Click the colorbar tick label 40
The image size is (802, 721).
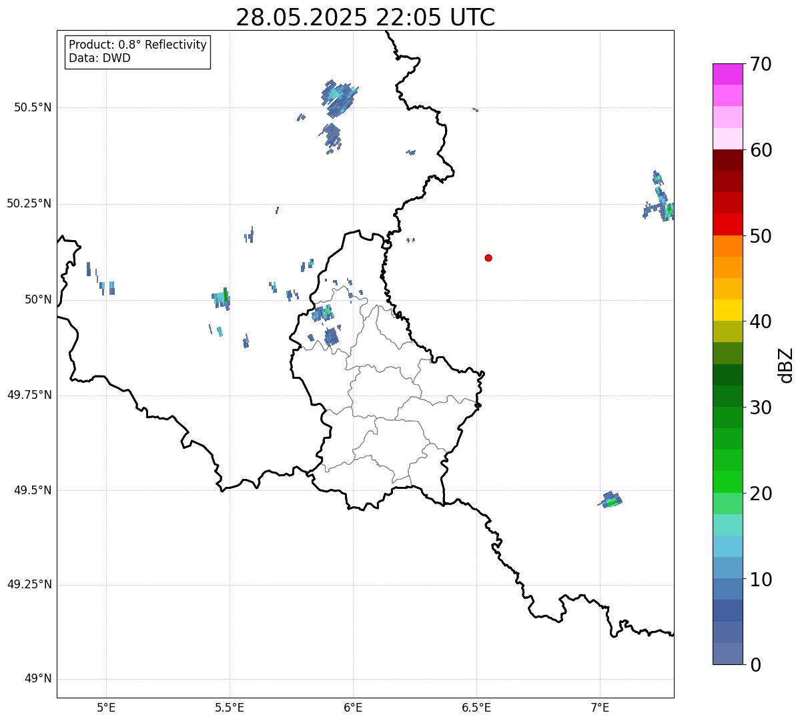pos(761,321)
